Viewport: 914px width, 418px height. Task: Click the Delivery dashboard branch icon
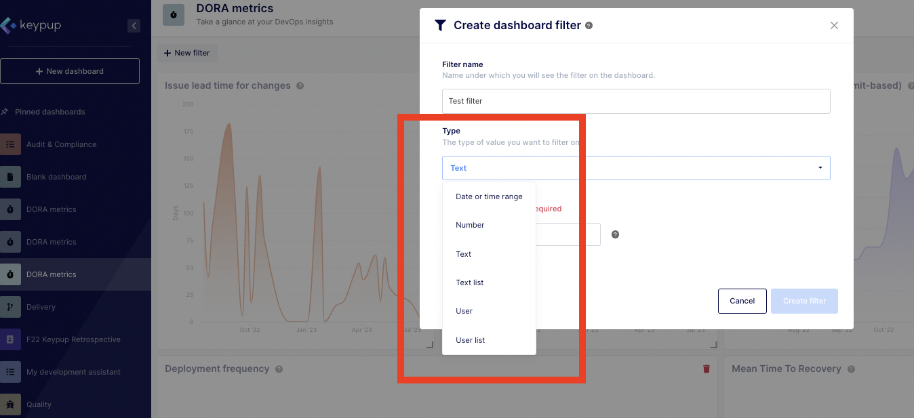[10, 307]
